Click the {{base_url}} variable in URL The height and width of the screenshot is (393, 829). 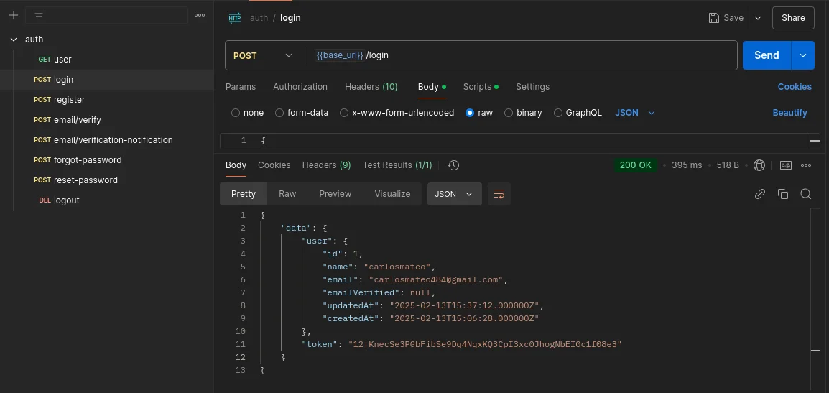point(340,55)
